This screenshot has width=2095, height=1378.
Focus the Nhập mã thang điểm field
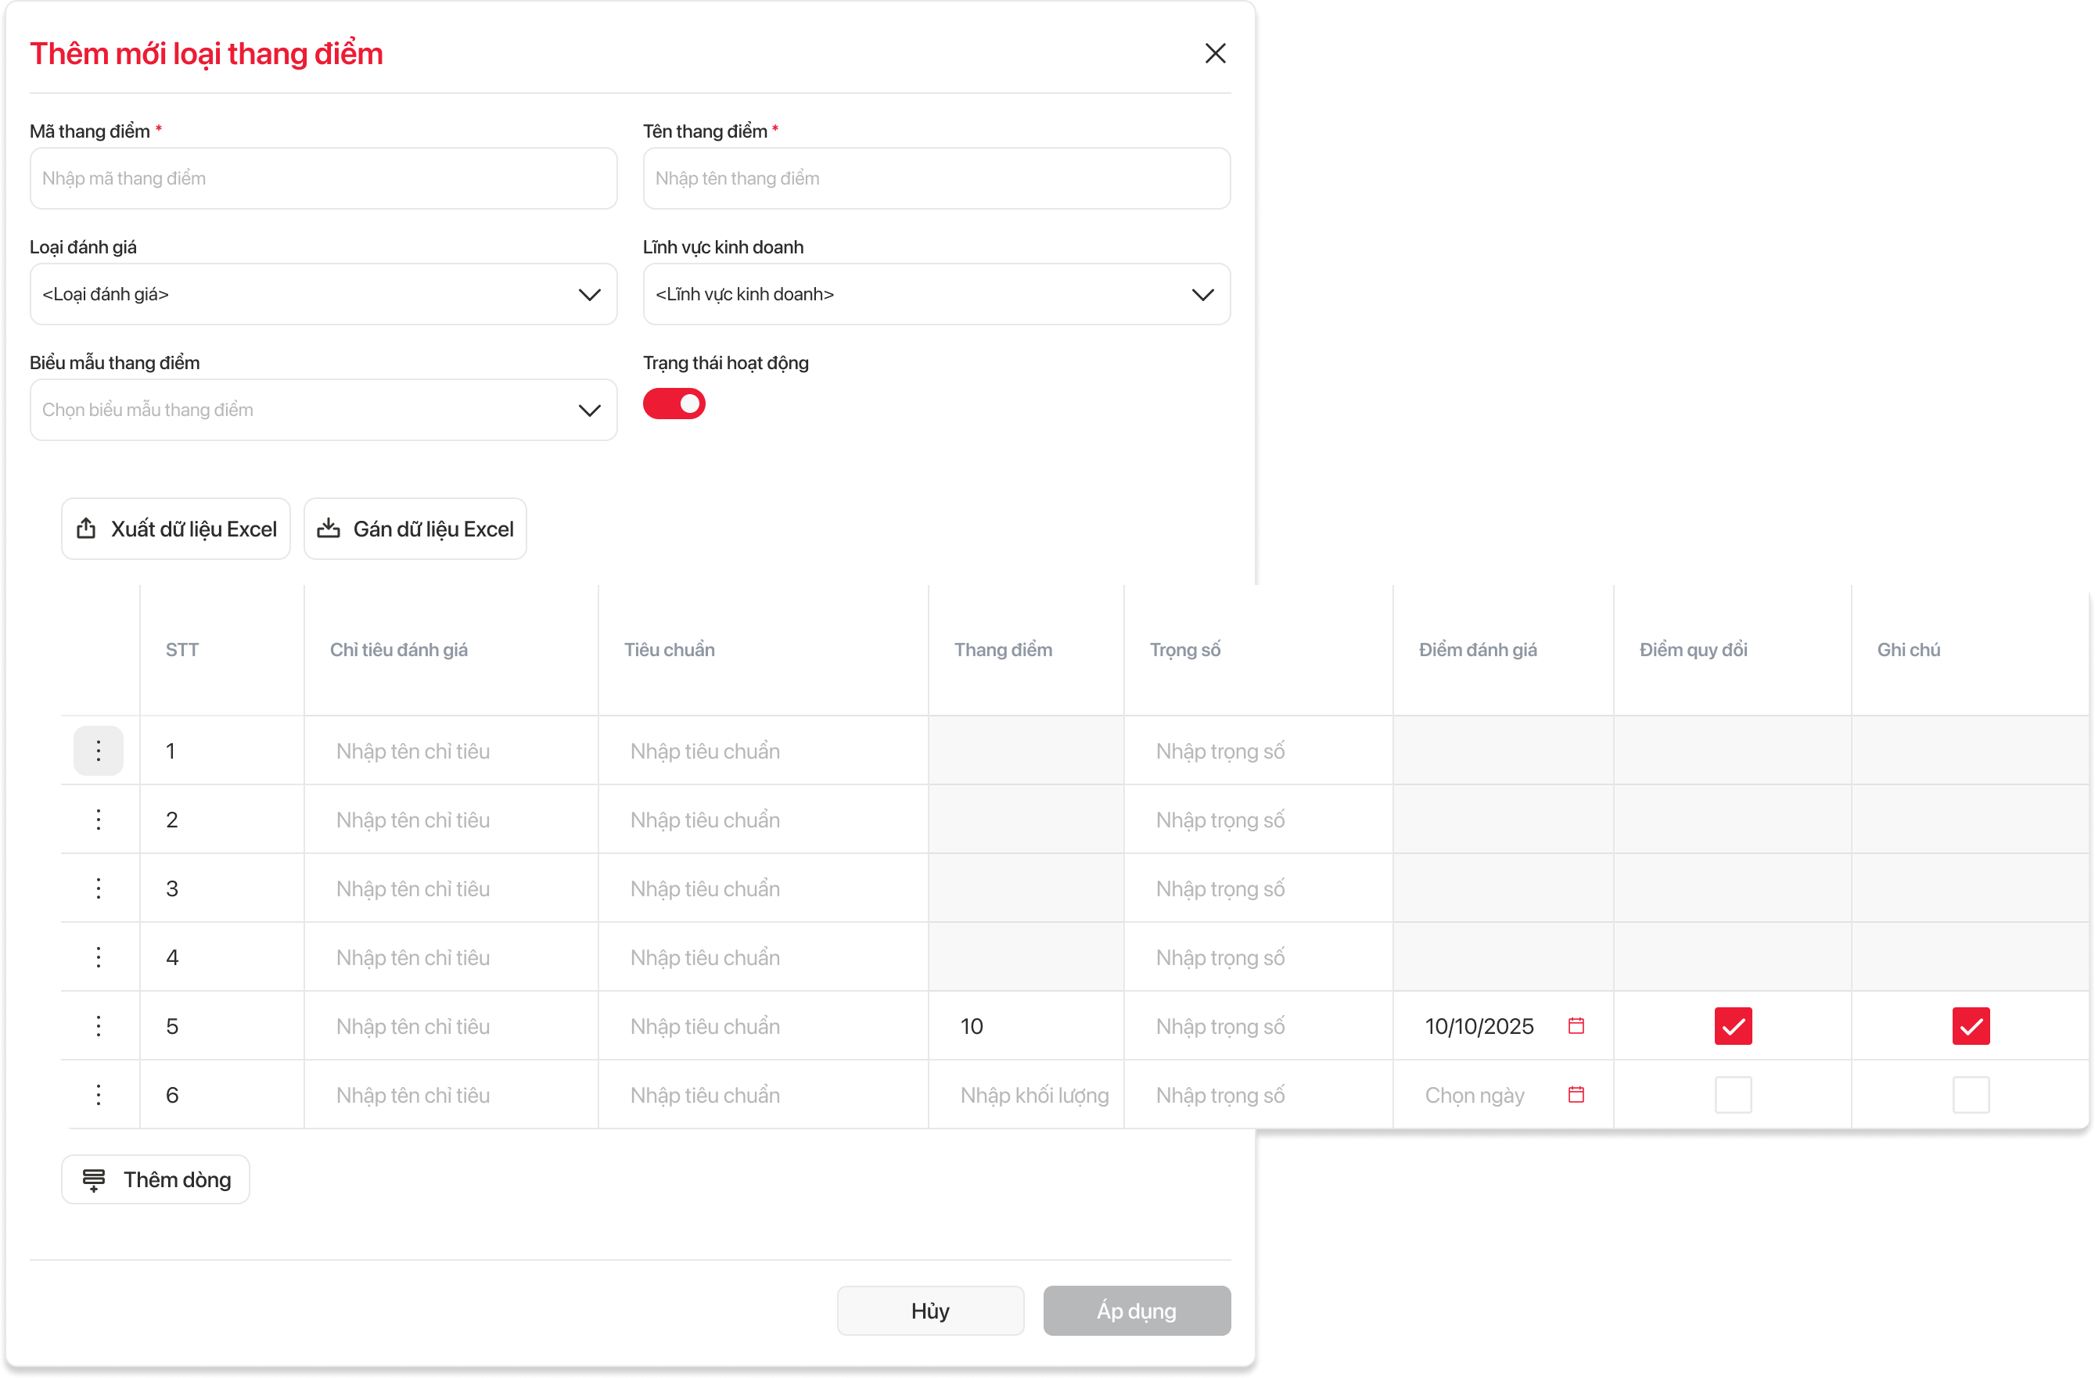click(323, 178)
